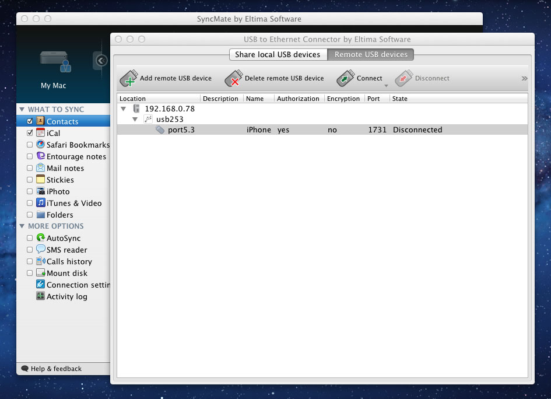The image size is (551, 399).
Task: Select the 192.168.0.78 host label
Action: tap(170, 108)
